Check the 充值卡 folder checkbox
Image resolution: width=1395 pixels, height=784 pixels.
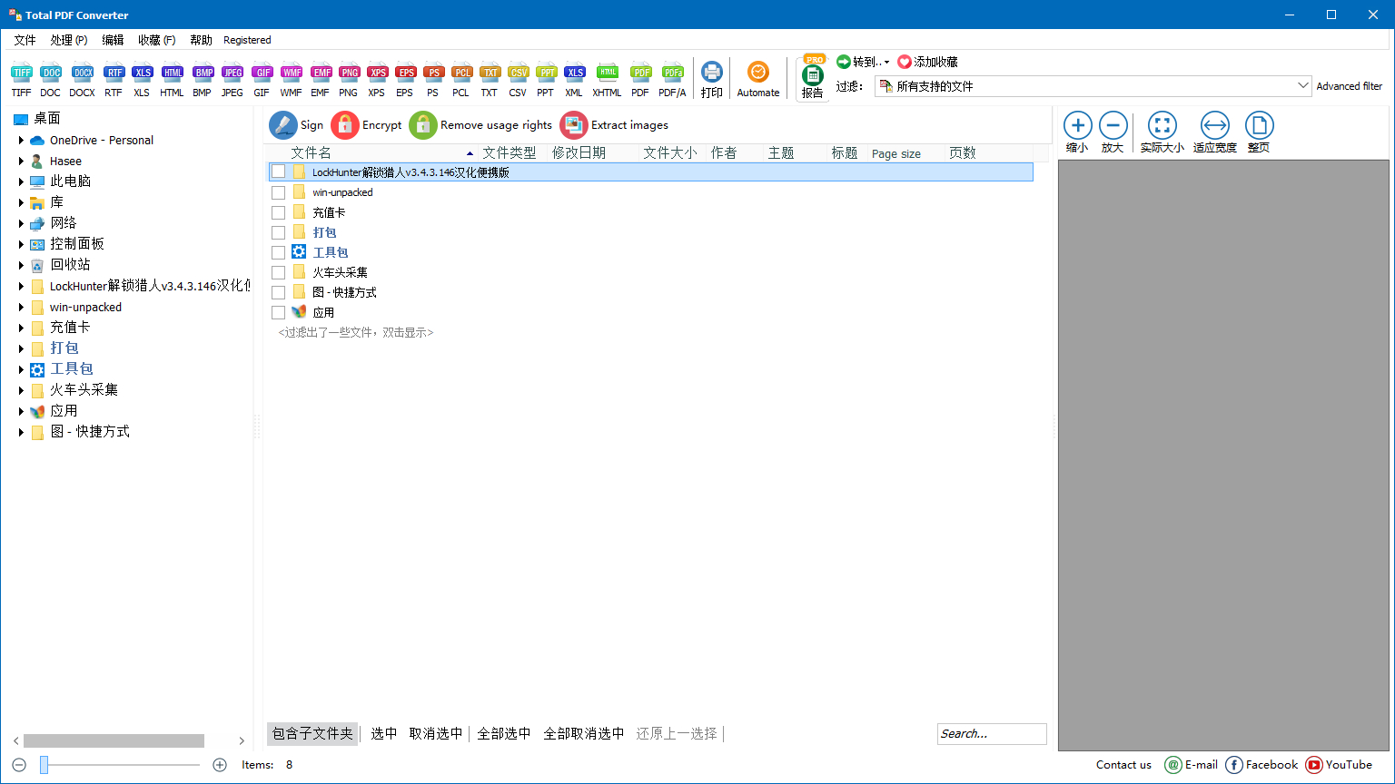point(278,212)
